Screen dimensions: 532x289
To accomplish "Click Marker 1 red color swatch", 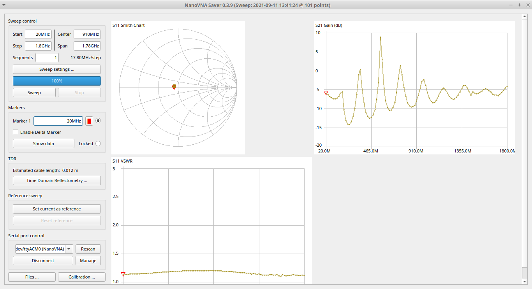I will pos(89,121).
